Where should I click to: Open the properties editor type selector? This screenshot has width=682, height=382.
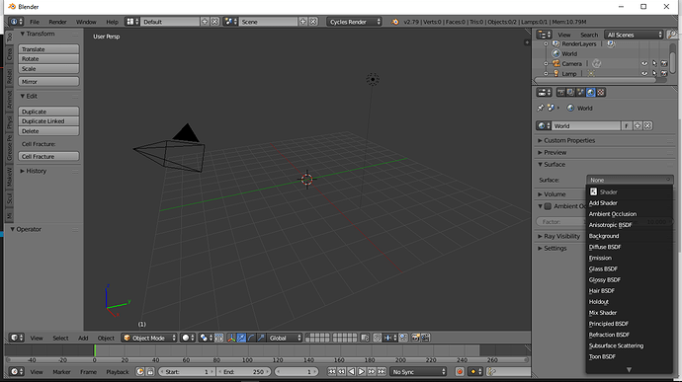[x=544, y=93]
